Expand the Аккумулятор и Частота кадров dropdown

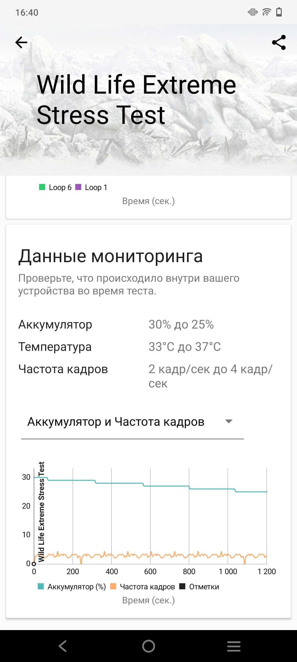133,422
